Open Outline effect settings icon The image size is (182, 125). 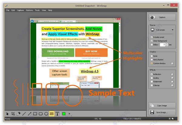point(172,78)
